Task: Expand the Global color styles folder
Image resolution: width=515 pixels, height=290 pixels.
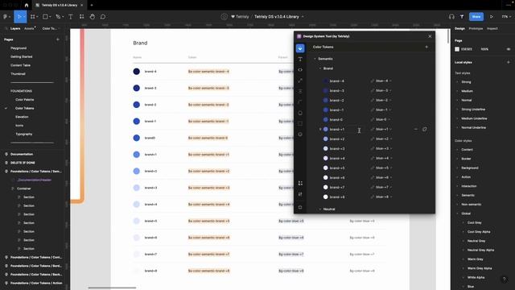Action: click(457, 213)
